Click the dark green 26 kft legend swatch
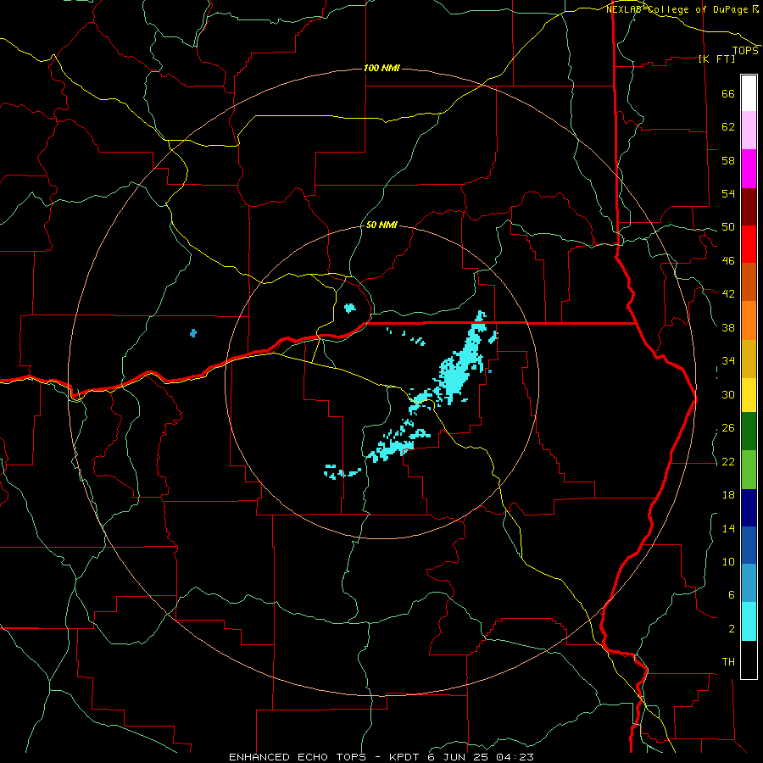Image resolution: width=763 pixels, height=763 pixels. 749,432
